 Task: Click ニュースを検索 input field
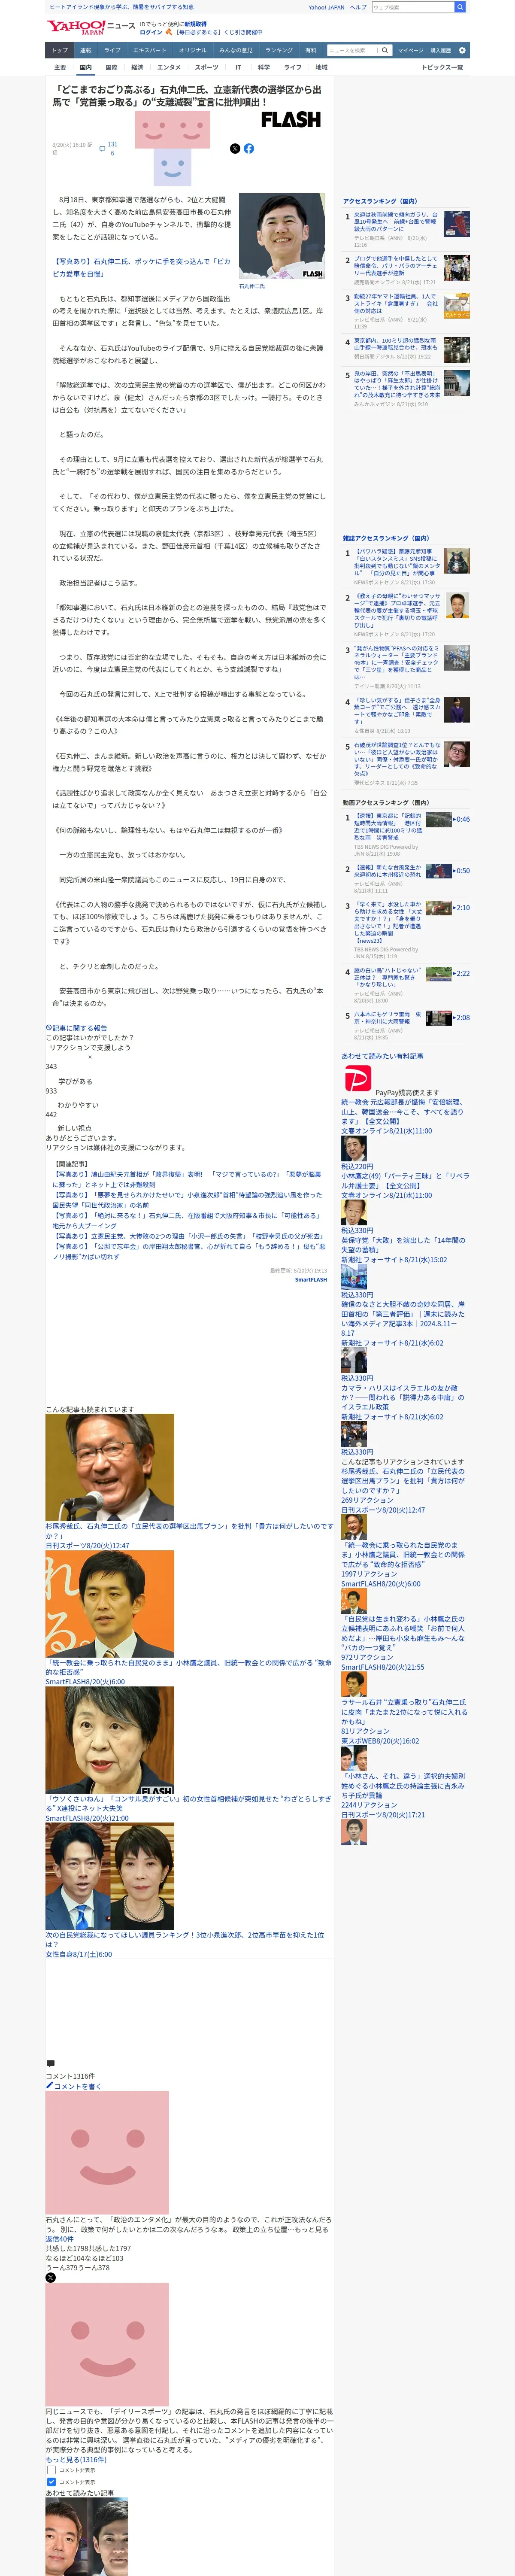[x=352, y=50]
